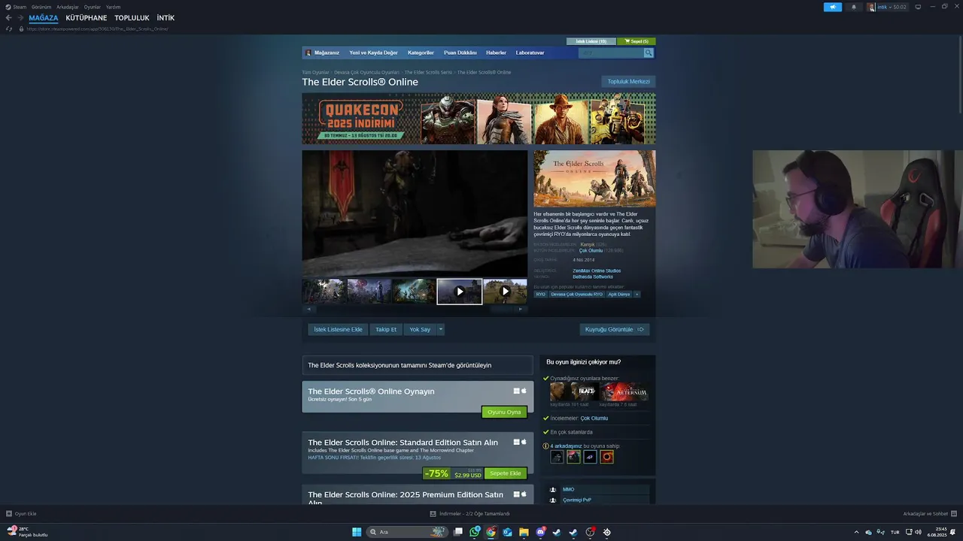Open the notifications bell in Steam header
This screenshot has width=963, height=541.
coord(853,7)
